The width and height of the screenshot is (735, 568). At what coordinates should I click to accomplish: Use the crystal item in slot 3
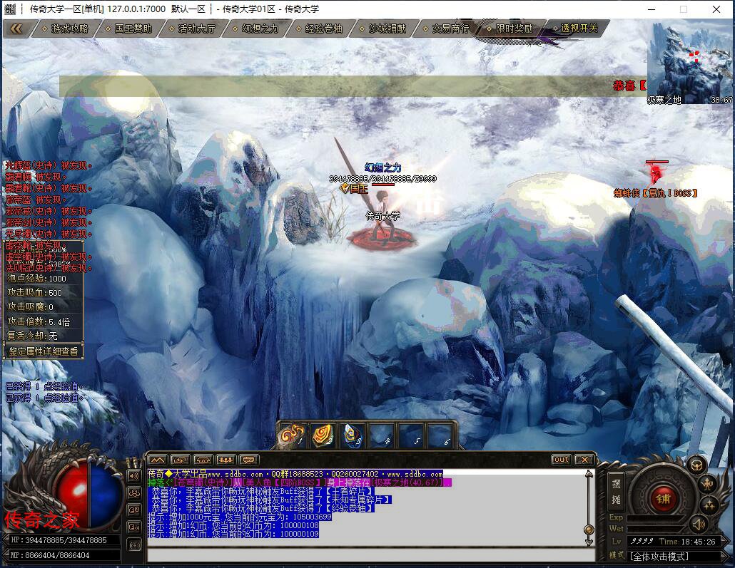(x=353, y=435)
